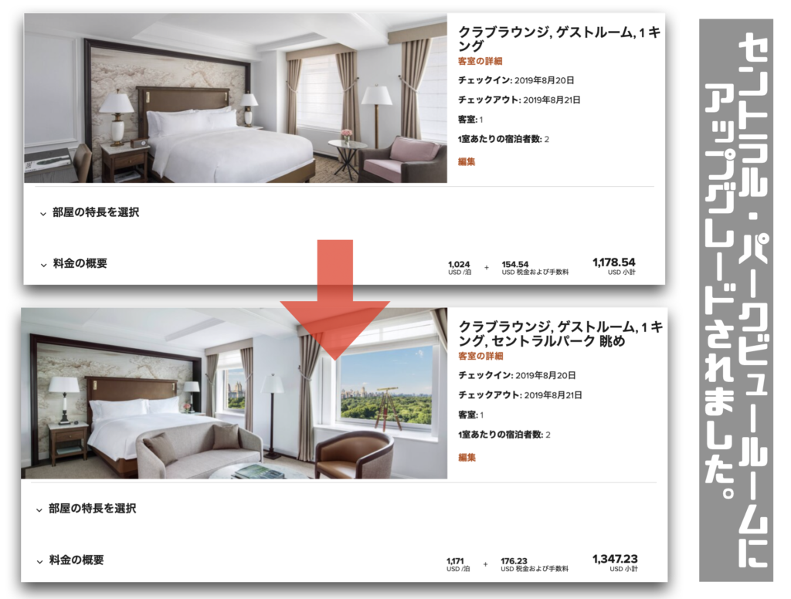Expand 部屋の特長を選択 in the first room card
This screenshot has width=791, height=599.
90,212
